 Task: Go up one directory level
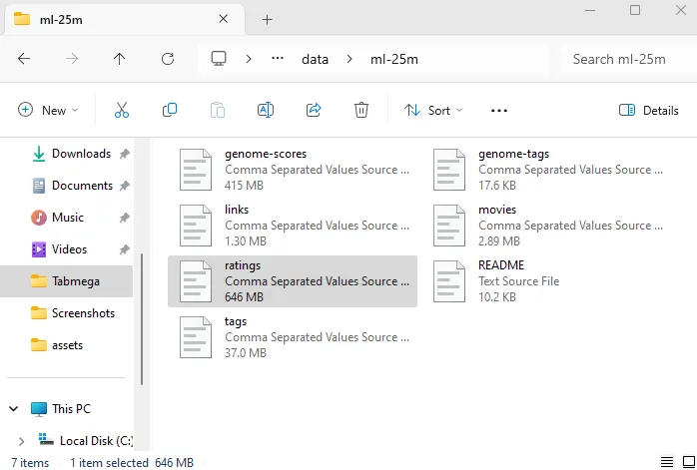120,59
